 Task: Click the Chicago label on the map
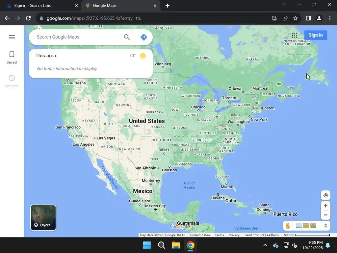(198, 107)
